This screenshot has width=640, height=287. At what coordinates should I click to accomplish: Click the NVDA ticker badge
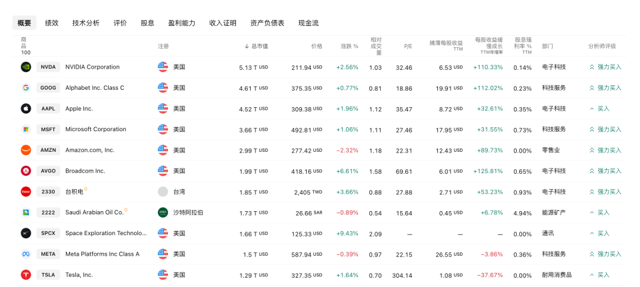48,67
